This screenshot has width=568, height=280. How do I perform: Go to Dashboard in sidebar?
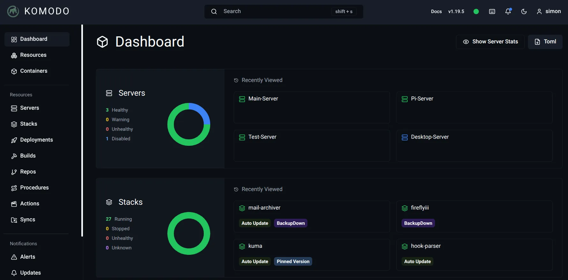[x=37, y=39]
